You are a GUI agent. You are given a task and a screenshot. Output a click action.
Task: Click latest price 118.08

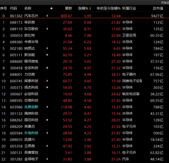point(66,107)
